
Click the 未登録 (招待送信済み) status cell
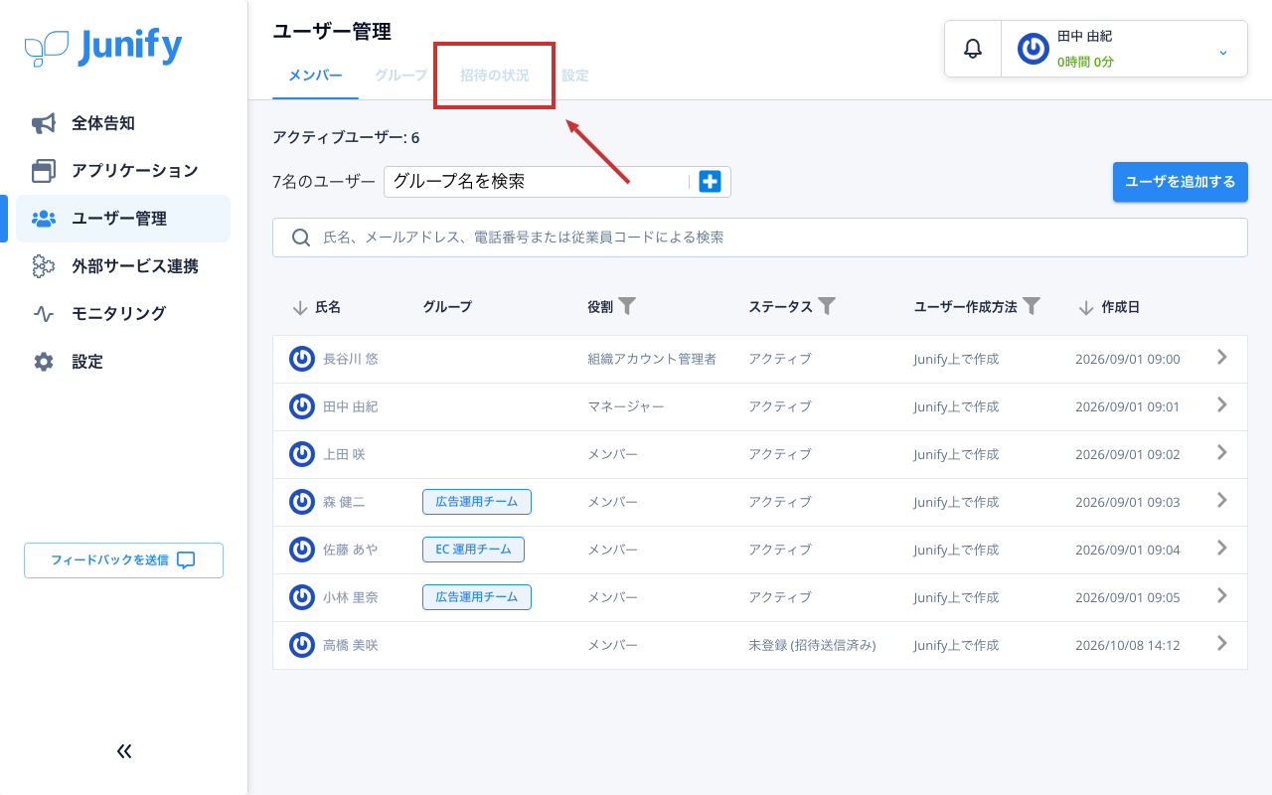812,645
